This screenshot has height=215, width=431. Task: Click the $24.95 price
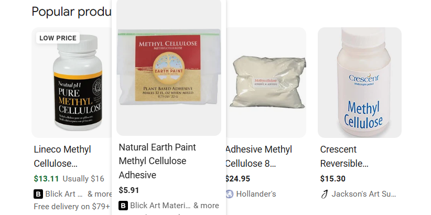tap(238, 179)
